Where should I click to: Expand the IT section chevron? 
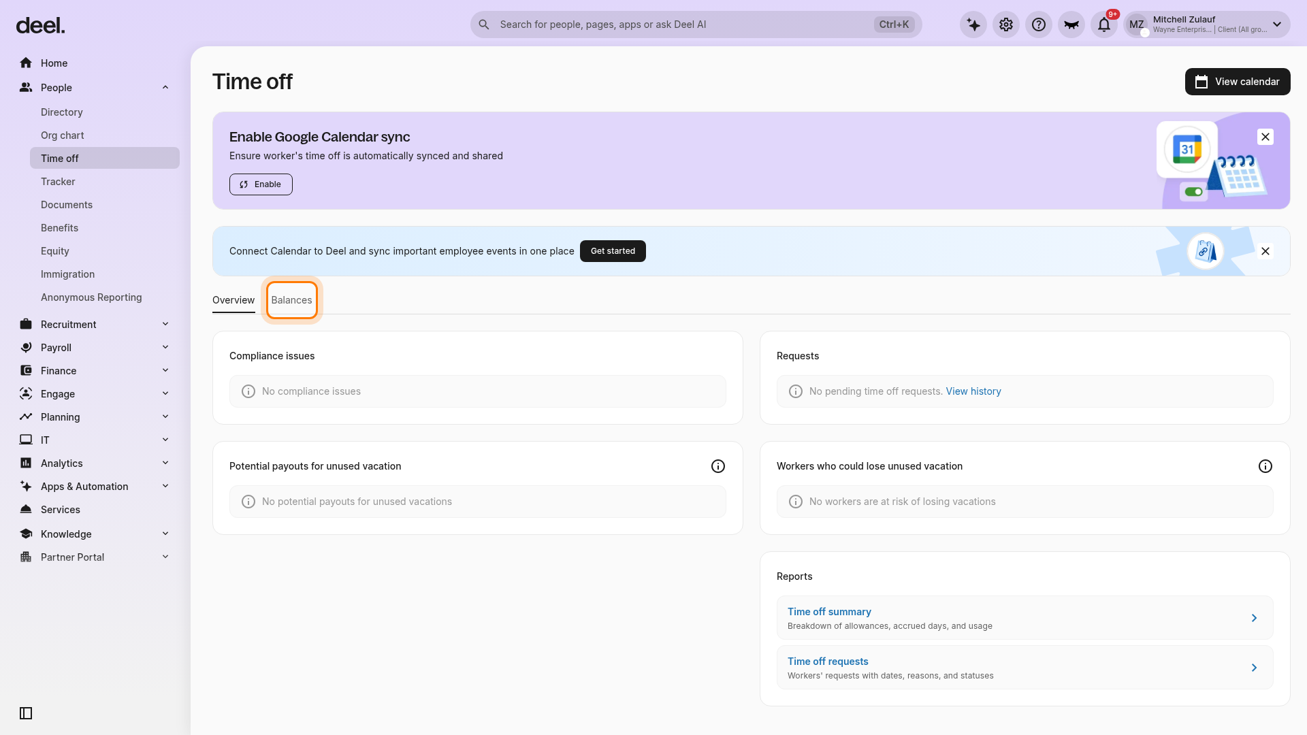(165, 440)
